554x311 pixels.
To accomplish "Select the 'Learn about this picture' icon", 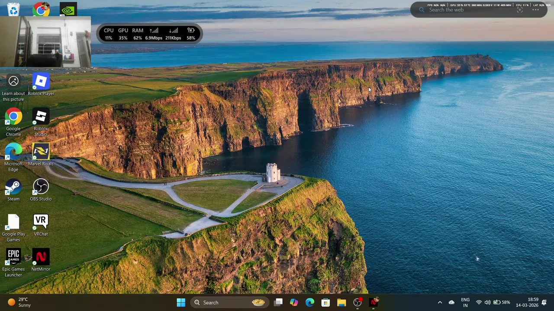I will 13,88.
